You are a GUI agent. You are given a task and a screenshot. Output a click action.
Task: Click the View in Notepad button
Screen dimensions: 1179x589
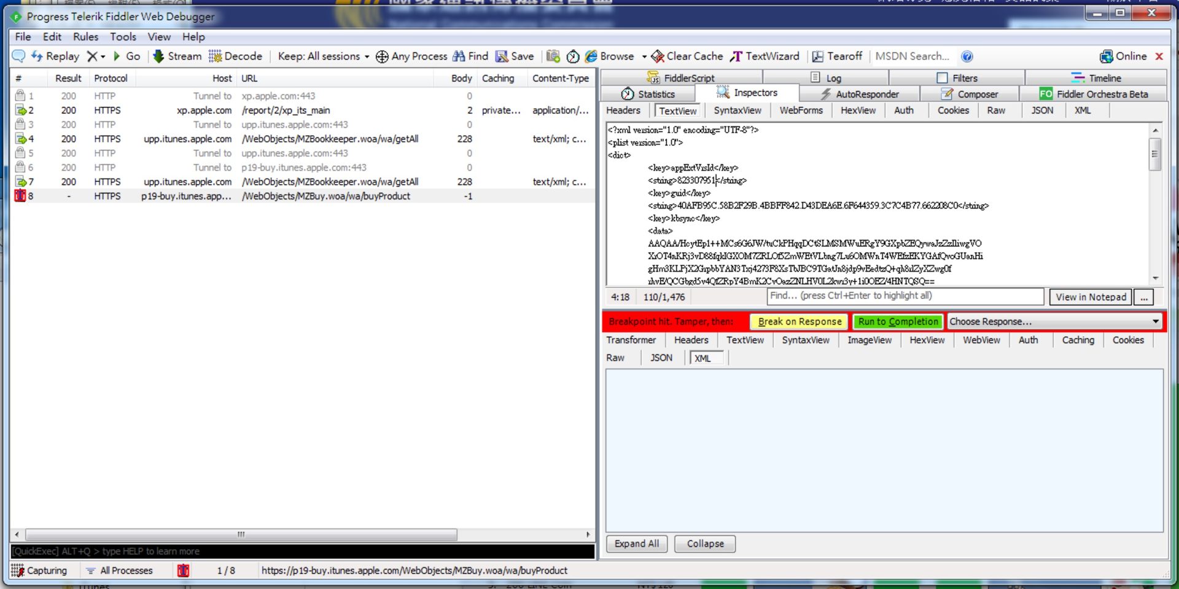pyautogui.click(x=1091, y=297)
